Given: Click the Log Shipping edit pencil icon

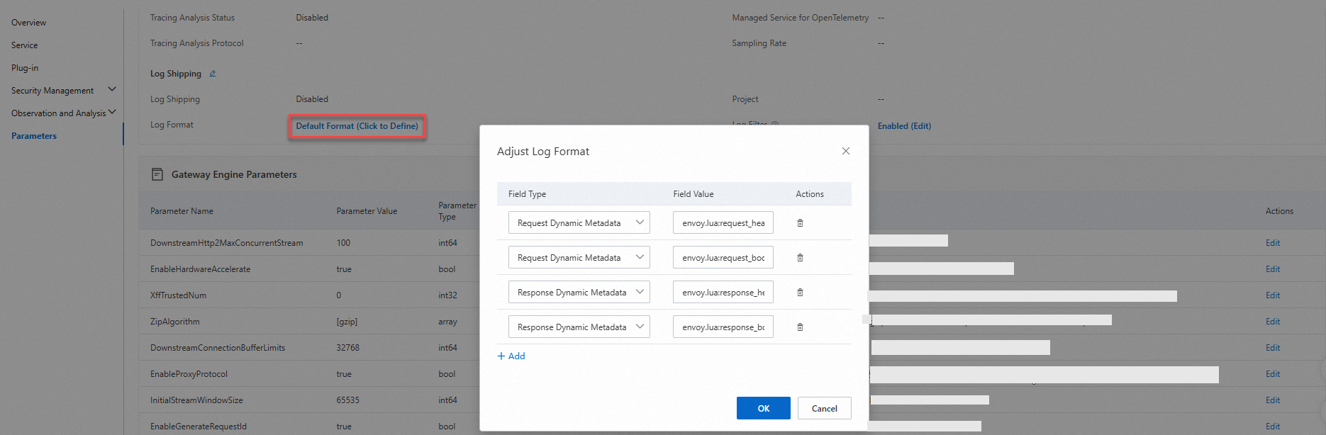Looking at the screenshot, I should 213,74.
